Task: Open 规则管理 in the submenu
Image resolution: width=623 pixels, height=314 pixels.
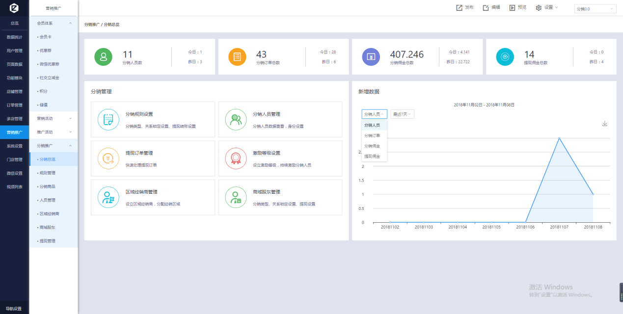Action: (48, 173)
